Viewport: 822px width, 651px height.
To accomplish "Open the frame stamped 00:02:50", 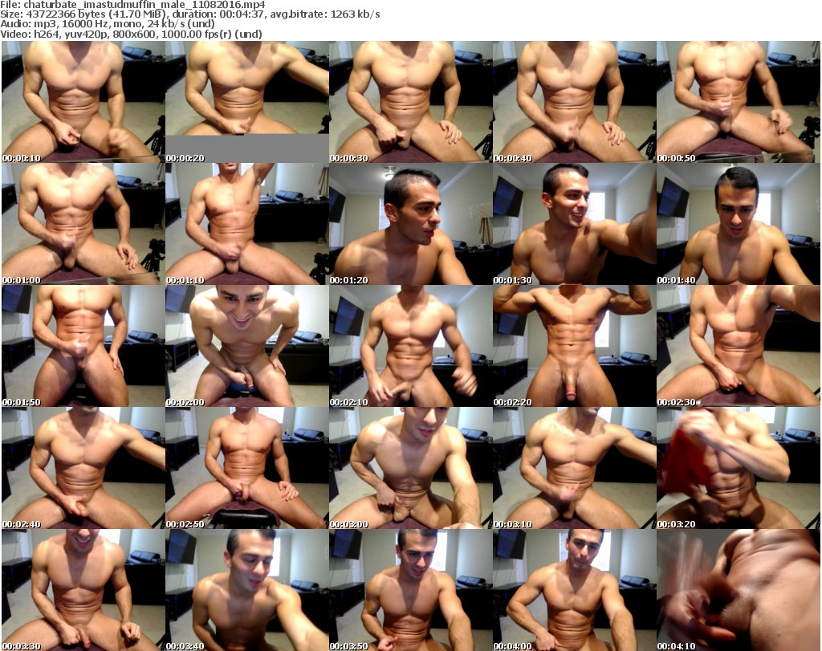I will [x=247, y=468].
